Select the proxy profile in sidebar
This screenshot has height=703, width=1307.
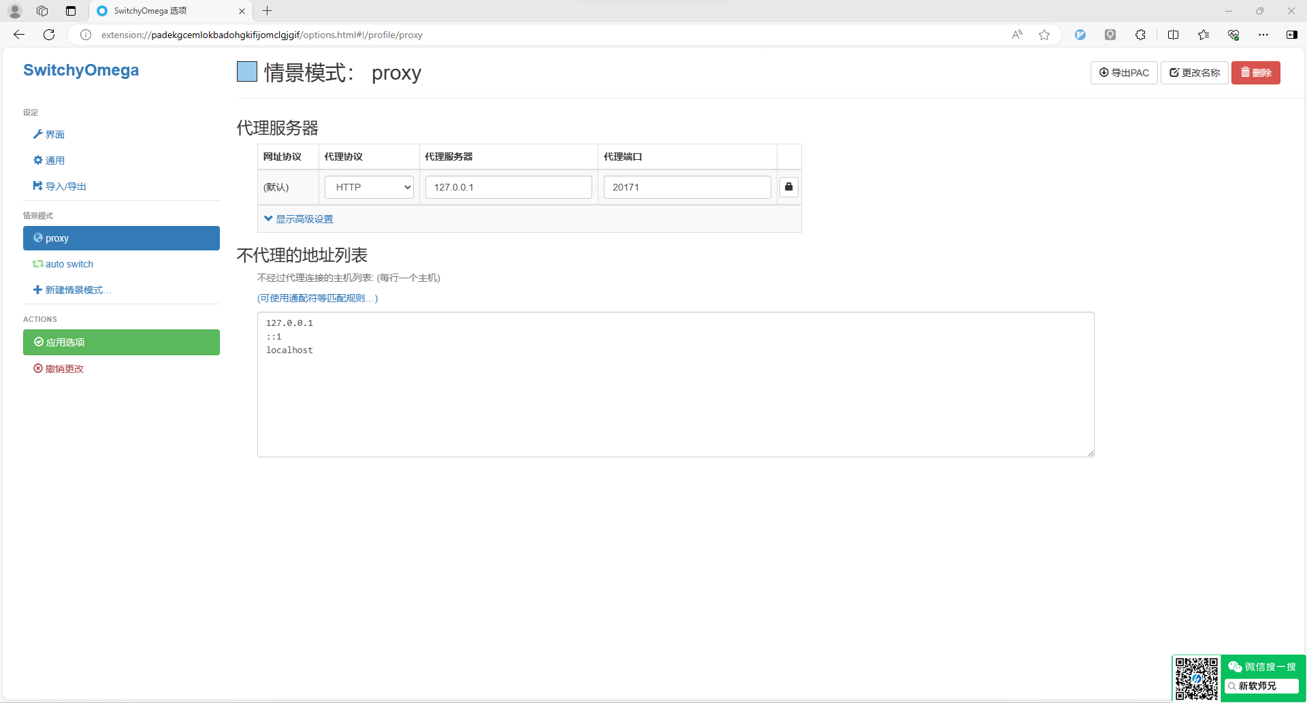click(x=121, y=238)
